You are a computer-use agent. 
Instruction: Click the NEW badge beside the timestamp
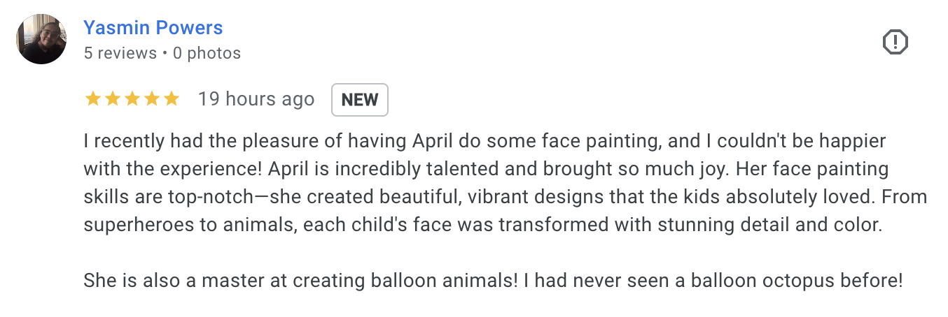(x=359, y=100)
